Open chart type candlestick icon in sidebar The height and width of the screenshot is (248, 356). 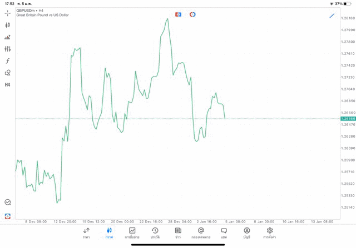[x=8, y=25]
